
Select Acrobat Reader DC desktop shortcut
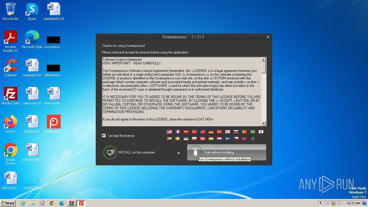[x=10, y=41]
